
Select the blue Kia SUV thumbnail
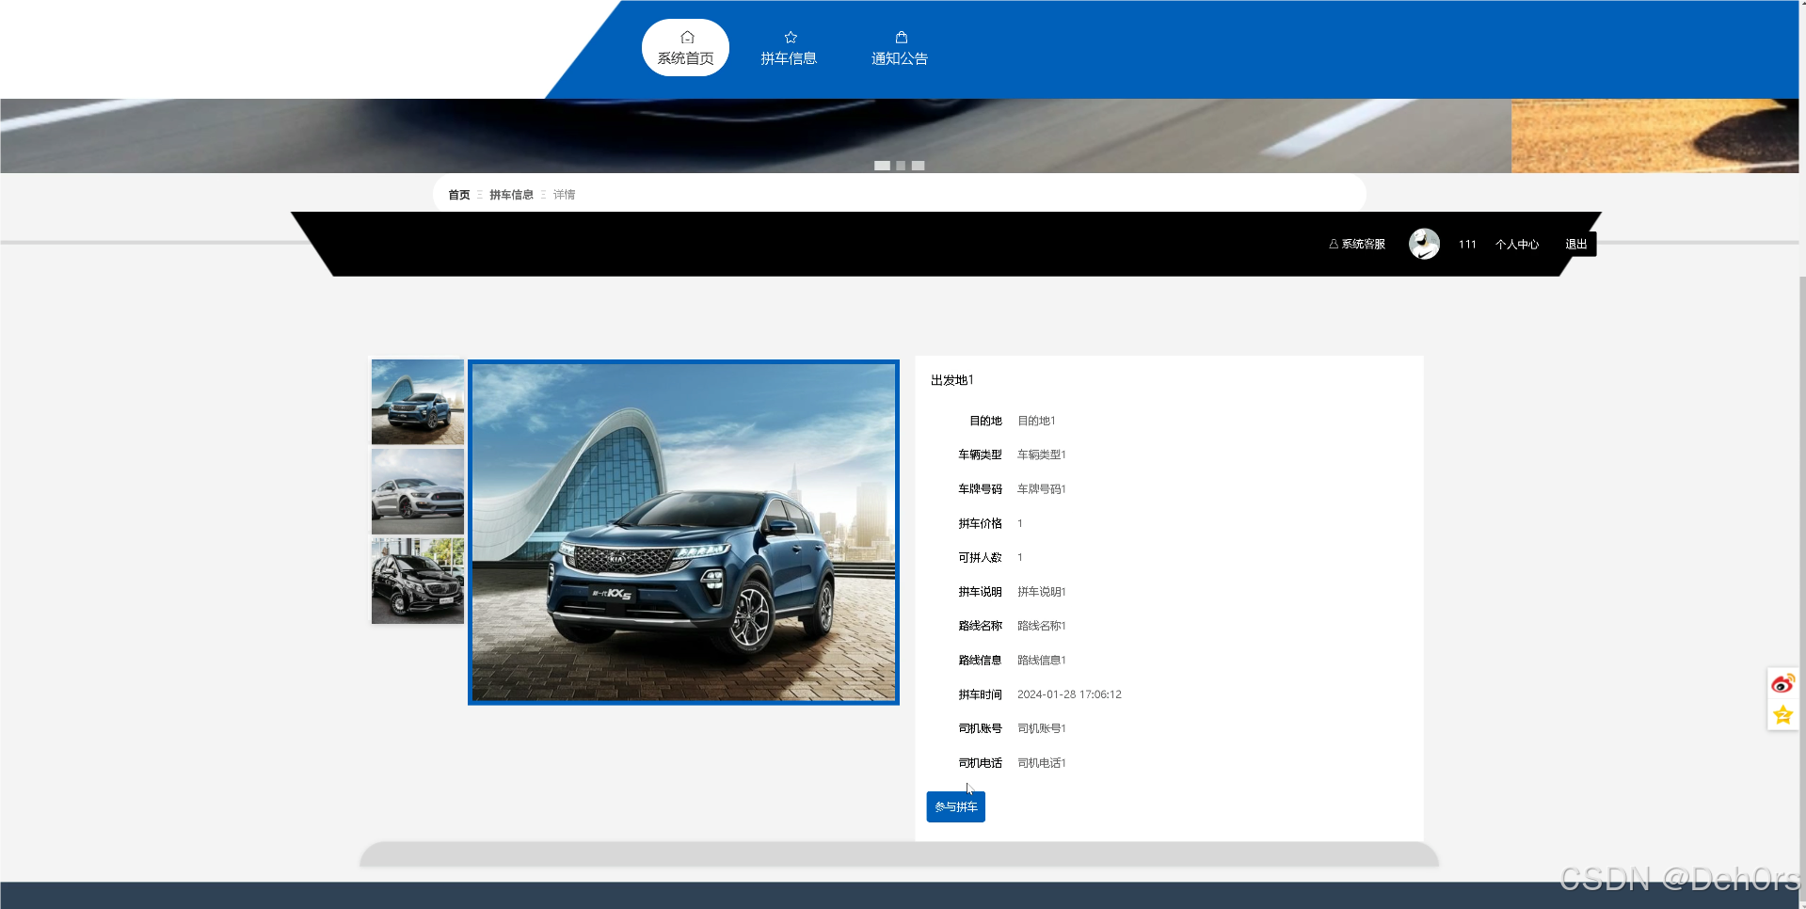click(x=418, y=402)
